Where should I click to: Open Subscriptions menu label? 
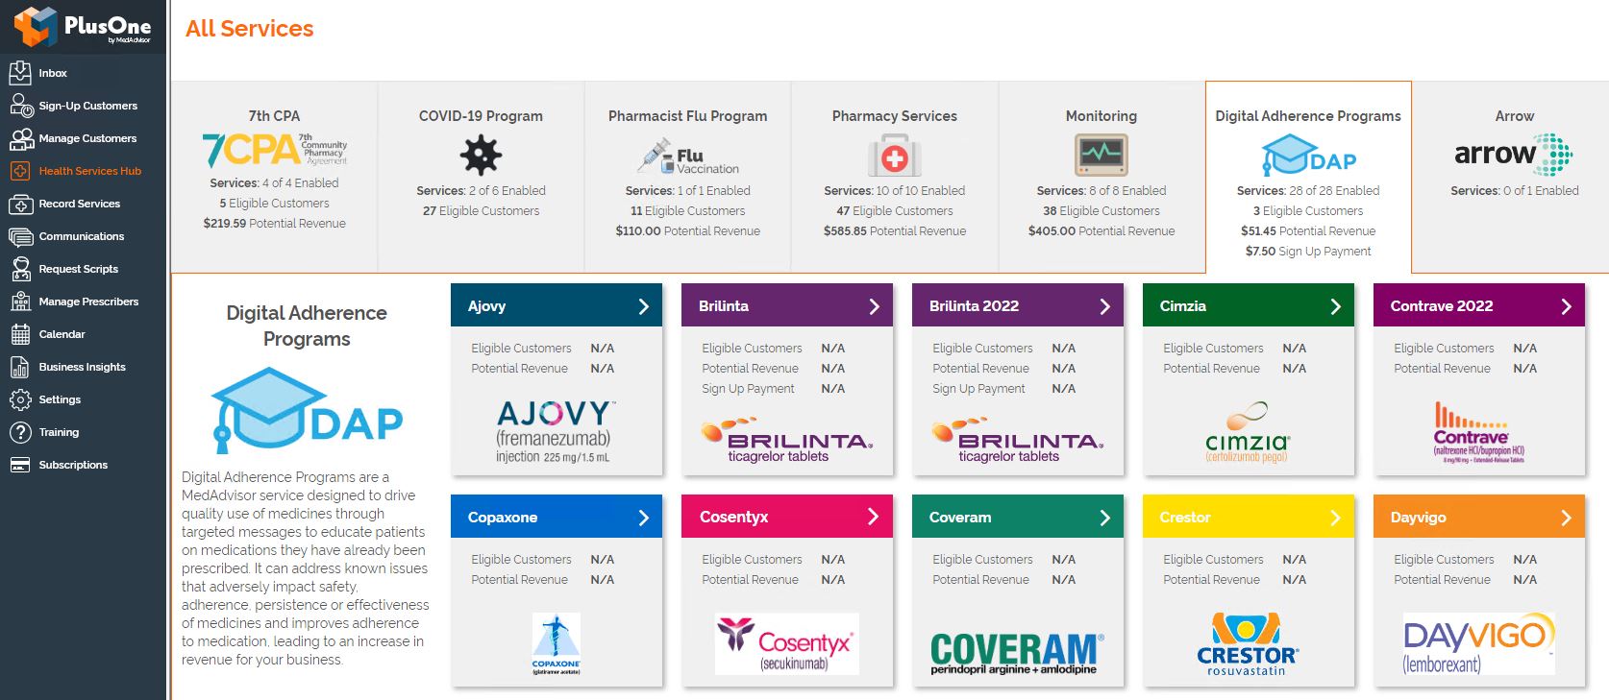(x=73, y=465)
